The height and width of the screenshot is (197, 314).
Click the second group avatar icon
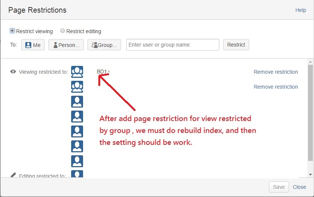77,87
